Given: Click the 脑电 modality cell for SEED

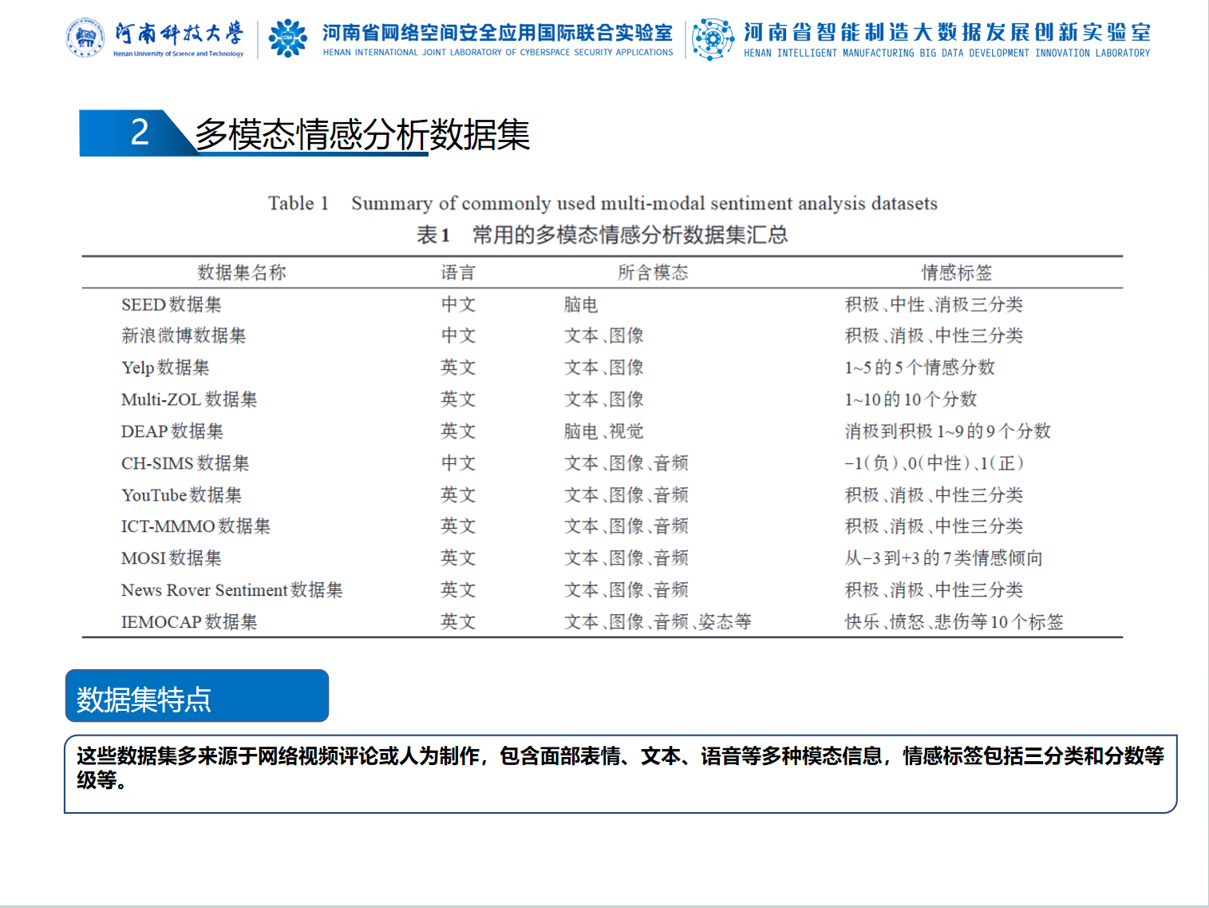Looking at the screenshot, I should tap(581, 304).
